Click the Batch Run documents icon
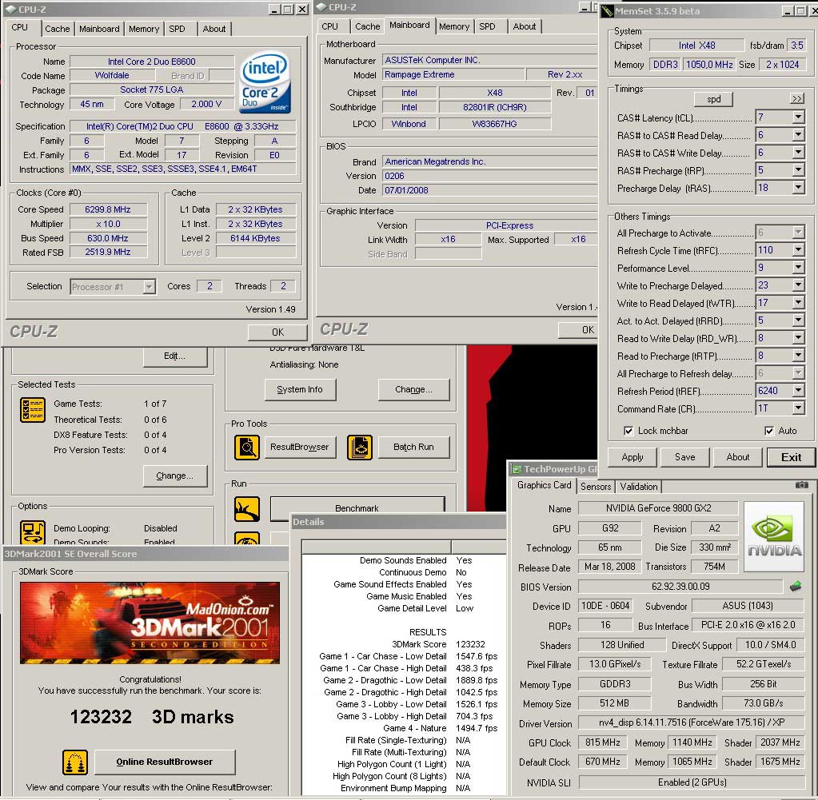Screen dimensions: 818x800 (x=360, y=447)
